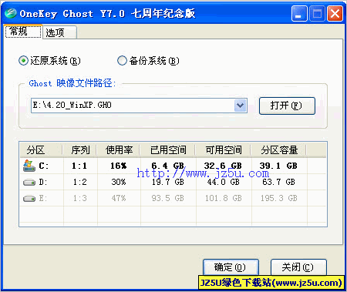Sort by the 序列 column header
This screenshot has height=292, width=347.
point(79,149)
